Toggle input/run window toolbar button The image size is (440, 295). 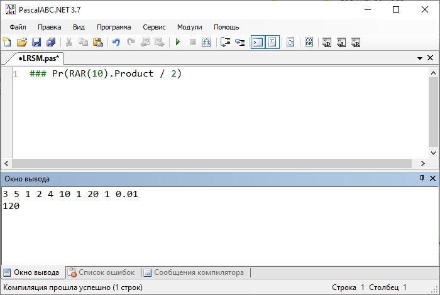(x=272, y=42)
